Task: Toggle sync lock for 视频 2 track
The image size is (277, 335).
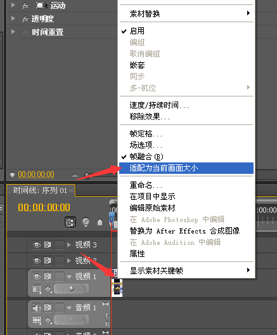Action: click(x=48, y=260)
